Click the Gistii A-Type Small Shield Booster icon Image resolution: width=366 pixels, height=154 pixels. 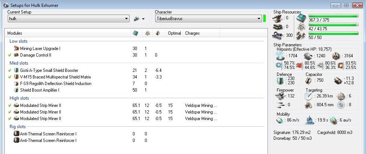tap(16, 70)
